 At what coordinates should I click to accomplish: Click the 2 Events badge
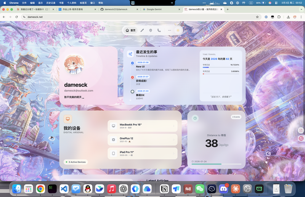236,117
